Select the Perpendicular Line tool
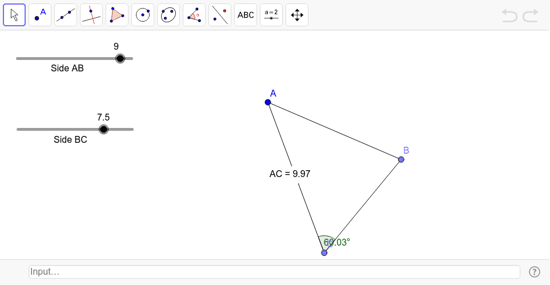 click(91, 15)
